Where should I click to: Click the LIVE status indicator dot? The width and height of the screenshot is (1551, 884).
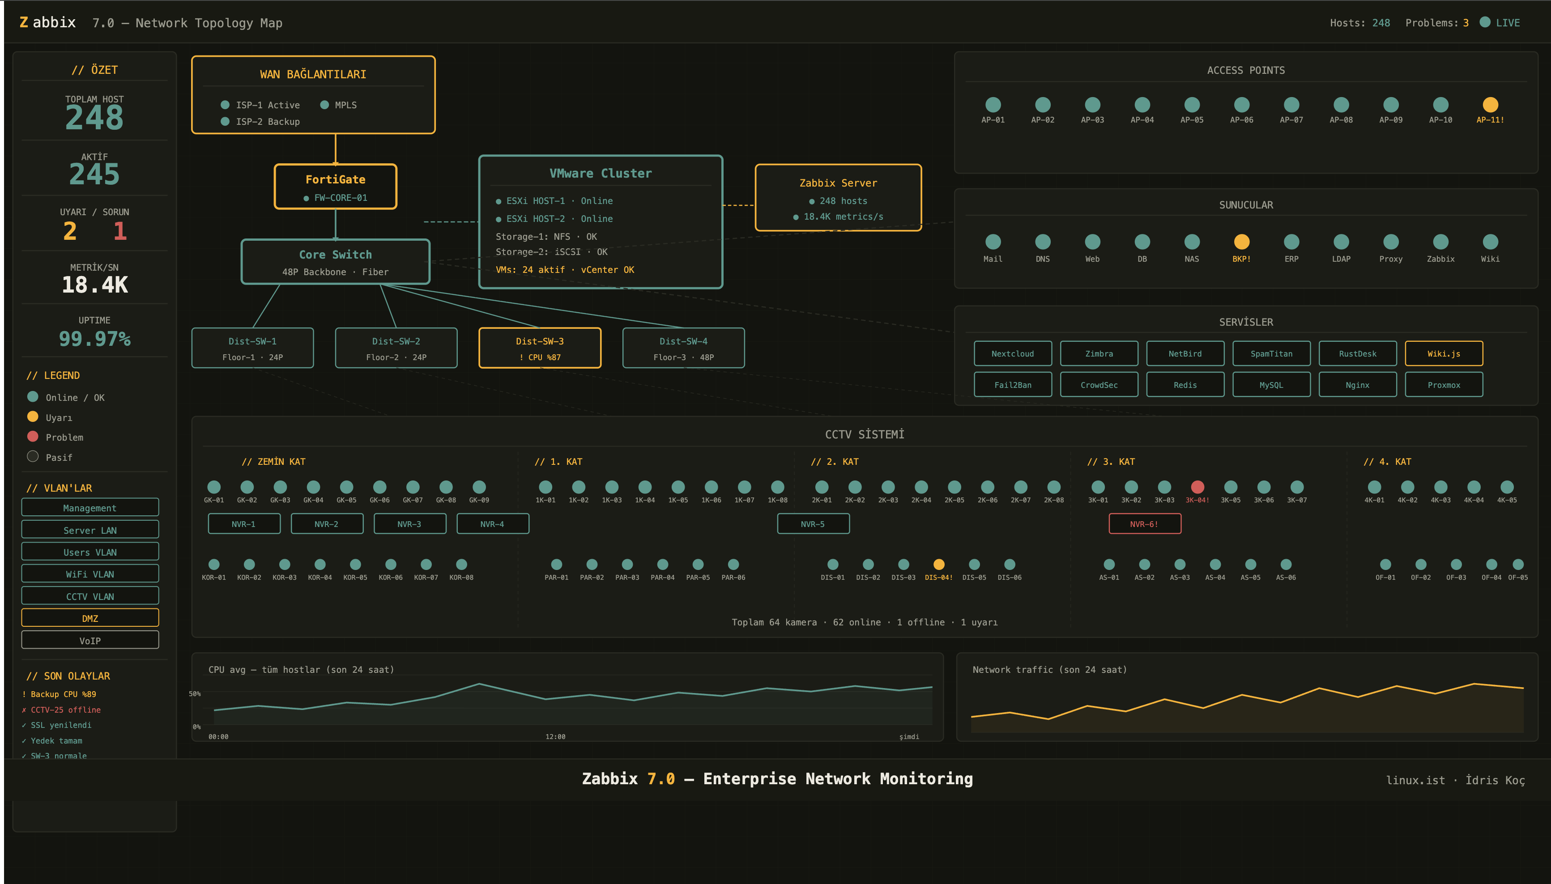click(x=1485, y=22)
